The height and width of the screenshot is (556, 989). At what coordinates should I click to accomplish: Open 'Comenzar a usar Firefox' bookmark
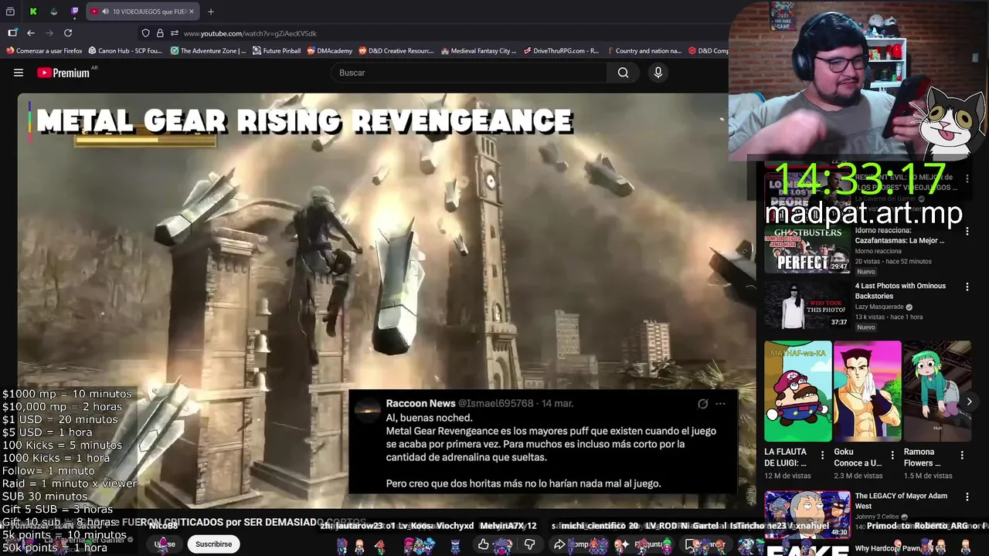[44, 51]
